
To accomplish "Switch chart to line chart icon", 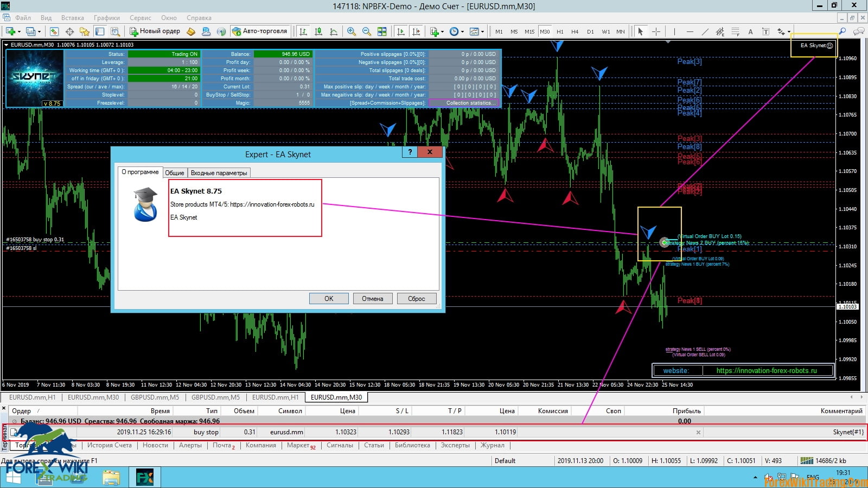I will (334, 31).
